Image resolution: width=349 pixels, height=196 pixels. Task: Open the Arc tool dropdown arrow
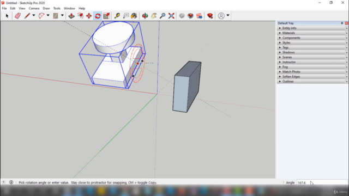click(48, 16)
